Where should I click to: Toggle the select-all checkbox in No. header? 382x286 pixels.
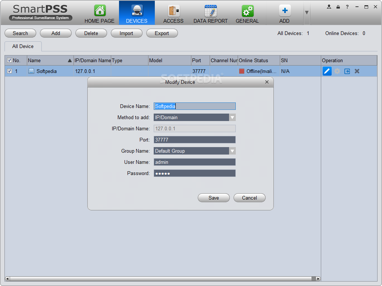(9, 60)
